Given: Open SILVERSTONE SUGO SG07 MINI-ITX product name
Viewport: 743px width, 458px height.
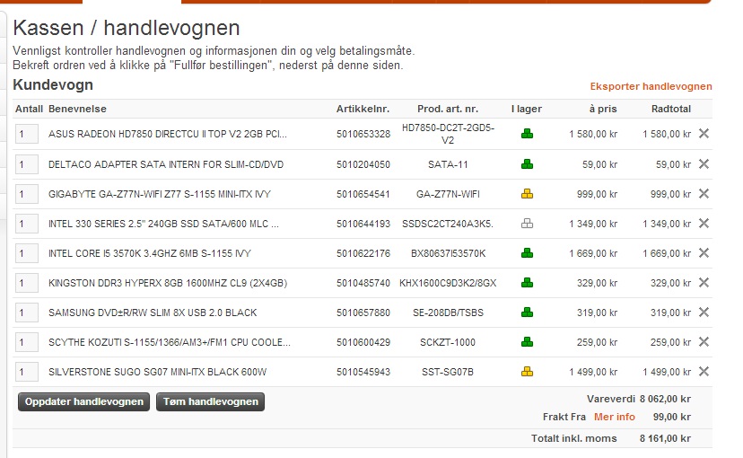Looking at the screenshot, I should point(157,372).
